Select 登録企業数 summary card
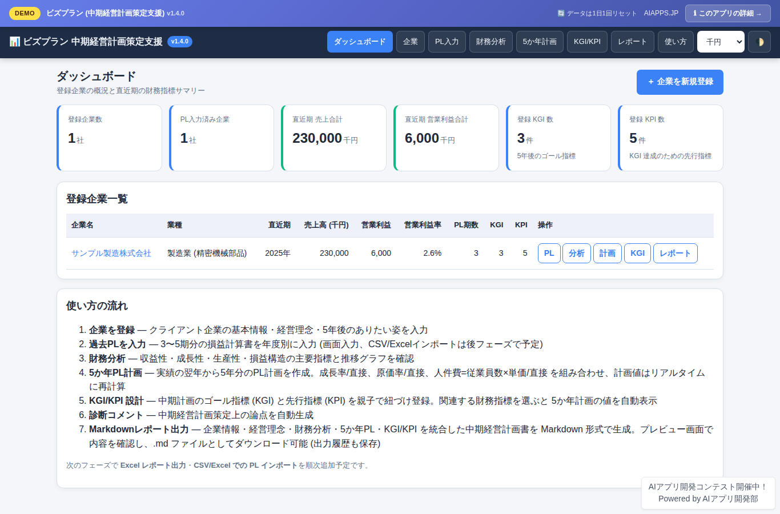 (x=110, y=138)
